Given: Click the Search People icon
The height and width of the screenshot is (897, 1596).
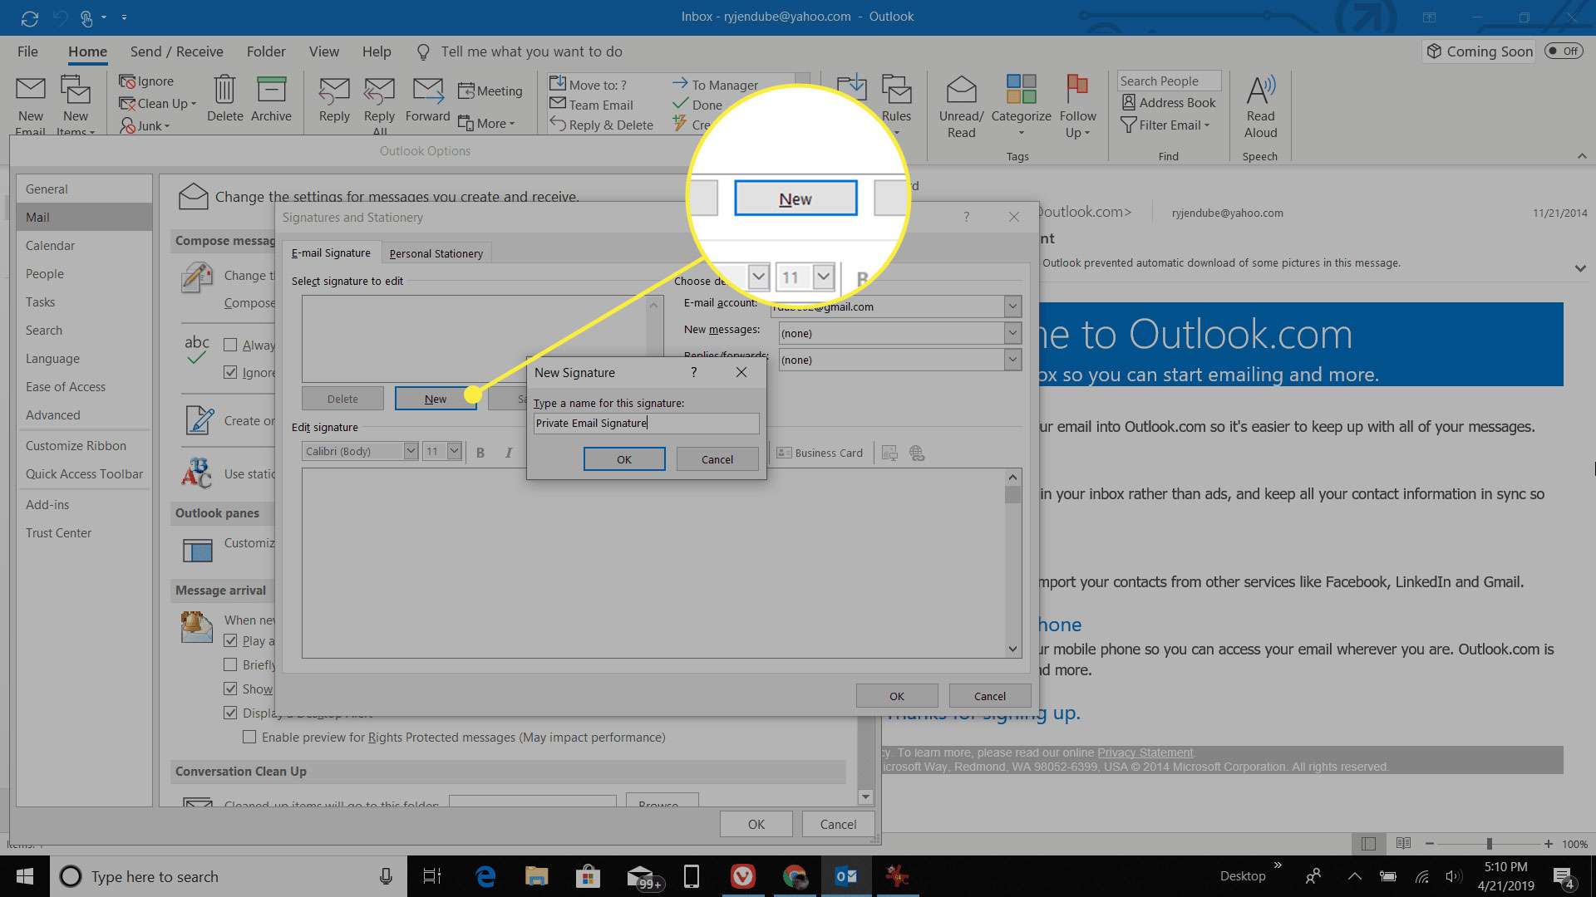Looking at the screenshot, I should coord(1165,80).
